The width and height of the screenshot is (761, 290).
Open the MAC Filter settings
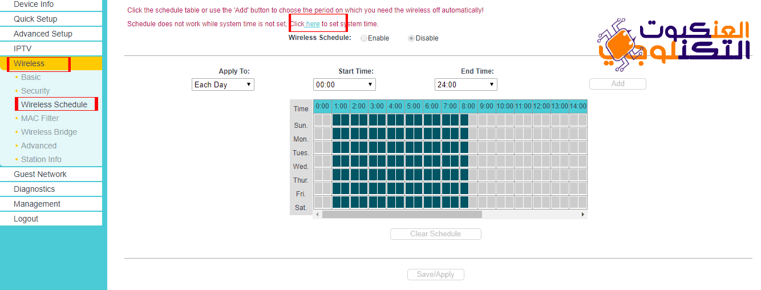point(40,118)
